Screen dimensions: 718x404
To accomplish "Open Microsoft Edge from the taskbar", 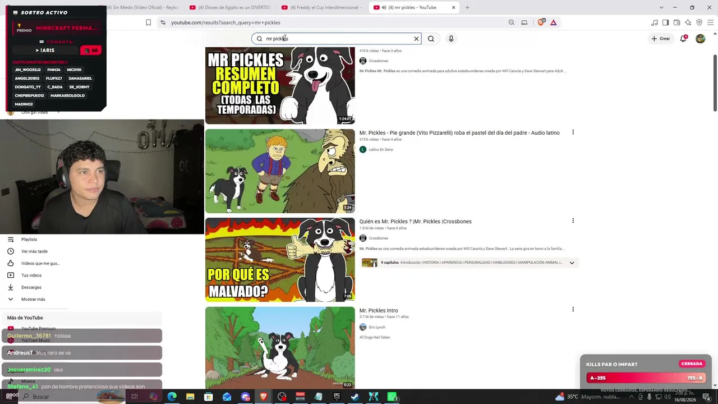I will 172,397.
